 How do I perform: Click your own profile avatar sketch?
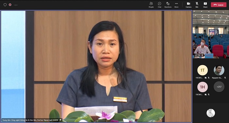point(211,113)
